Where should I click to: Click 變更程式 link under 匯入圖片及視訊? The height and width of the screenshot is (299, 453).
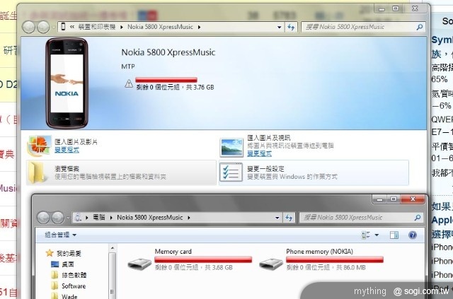tap(259, 153)
